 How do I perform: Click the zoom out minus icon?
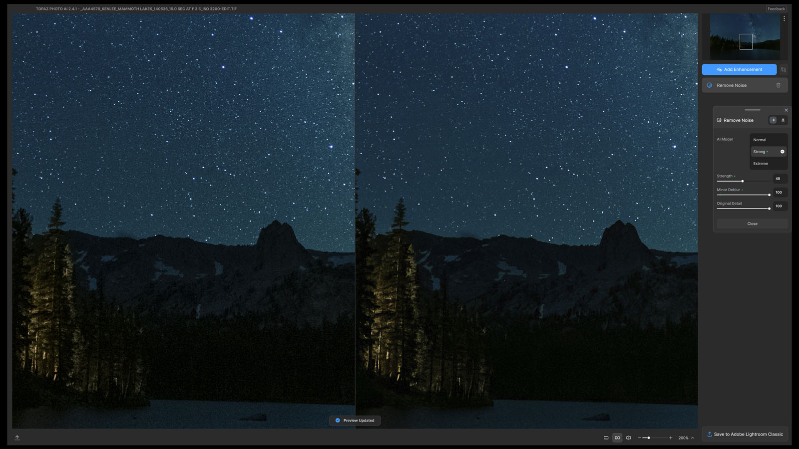click(639, 438)
